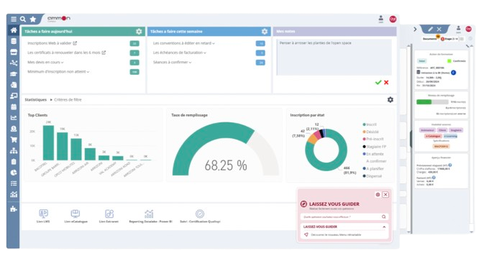The image size is (484, 267).
Task: Open settings gear of Tâches à faire aujourd'hui
Action: pyautogui.click(x=139, y=32)
